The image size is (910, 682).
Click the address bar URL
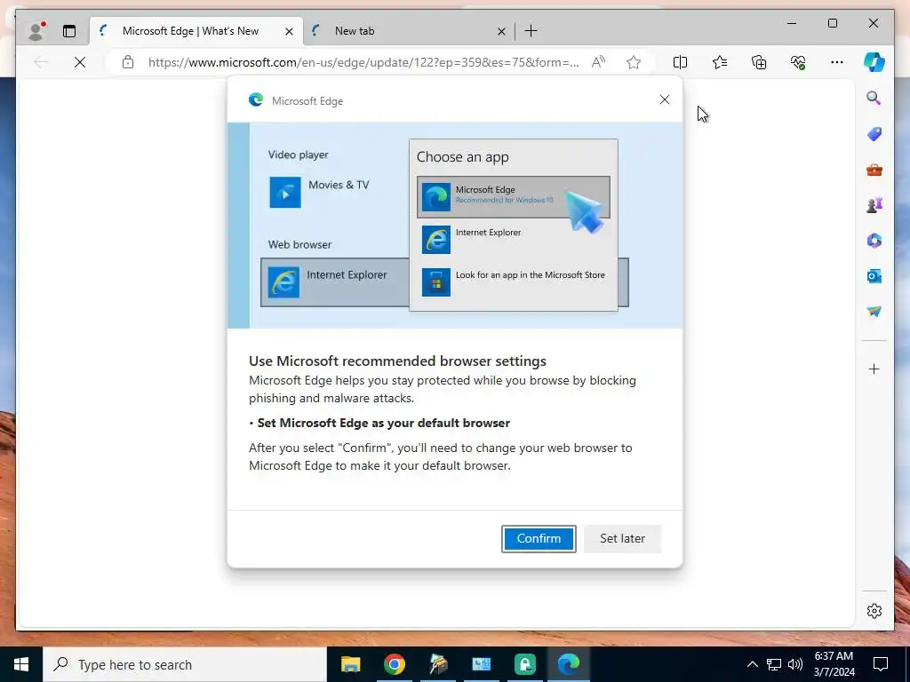click(x=363, y=62)
